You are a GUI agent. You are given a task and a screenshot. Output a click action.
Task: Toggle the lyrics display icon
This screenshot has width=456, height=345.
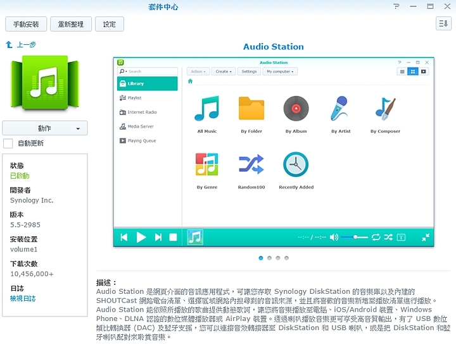tap(401, 238)
